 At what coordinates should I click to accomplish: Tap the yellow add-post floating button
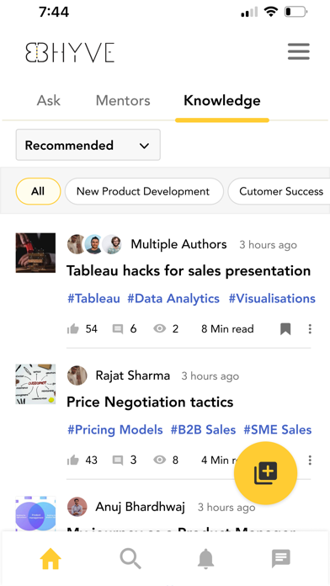point(265,473)
